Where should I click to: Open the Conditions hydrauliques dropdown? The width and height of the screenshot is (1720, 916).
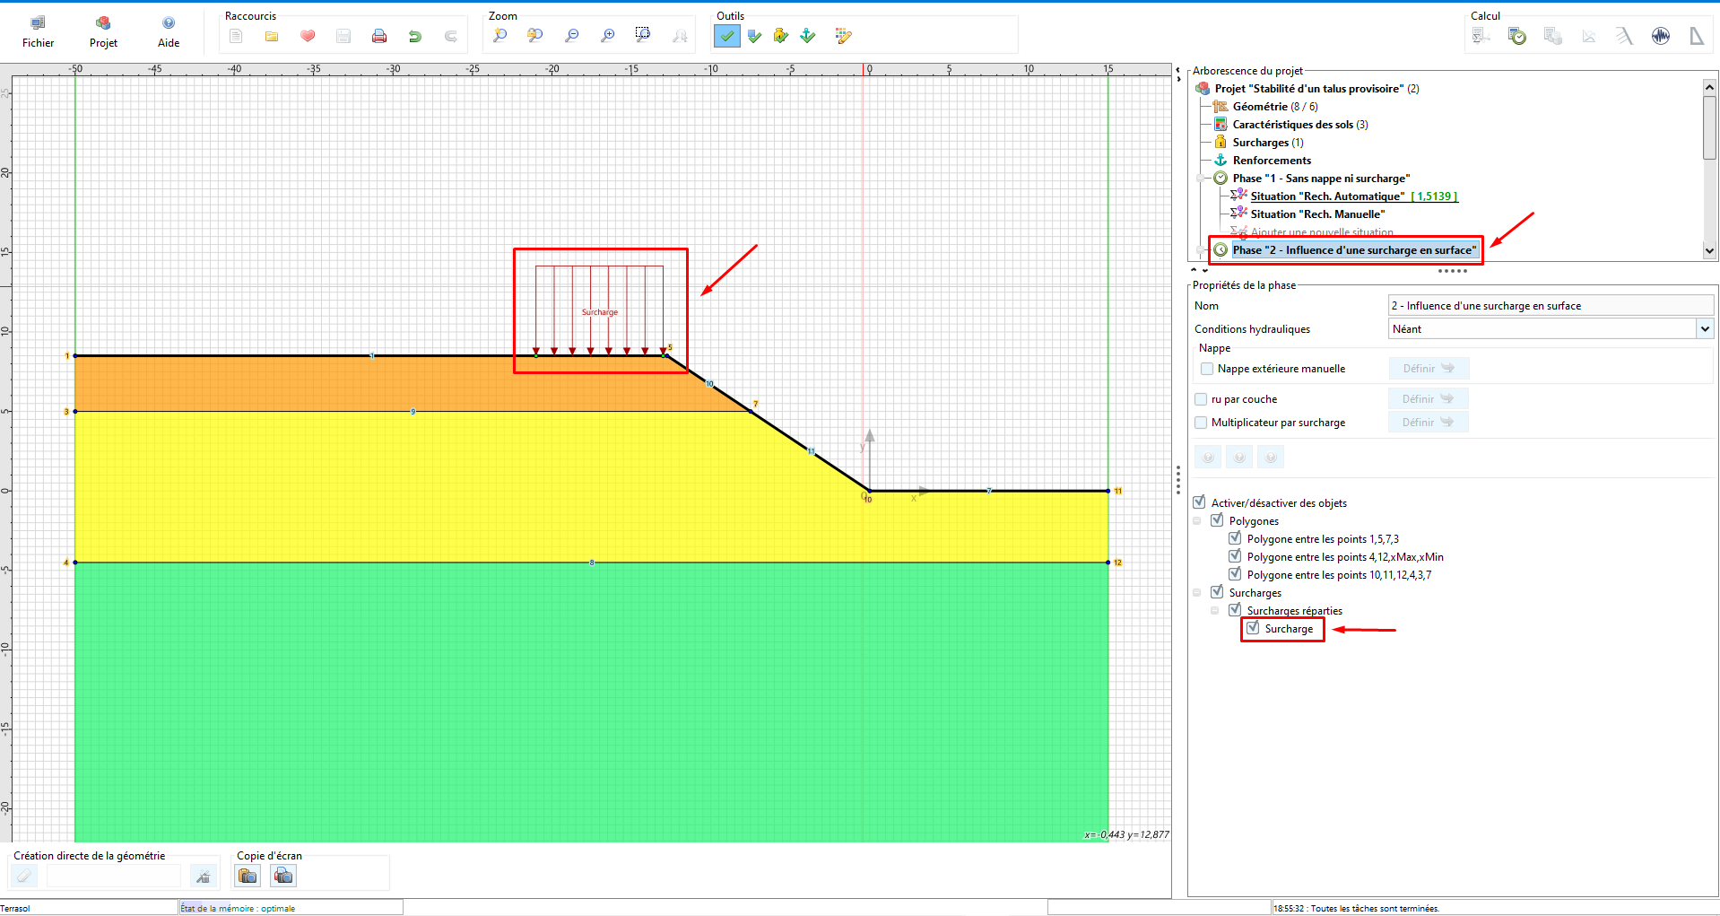pos(1705,329)
